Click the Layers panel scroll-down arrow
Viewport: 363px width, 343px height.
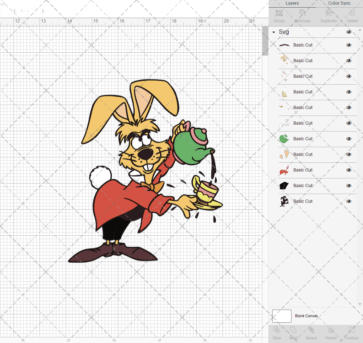[x=359, y=304]
